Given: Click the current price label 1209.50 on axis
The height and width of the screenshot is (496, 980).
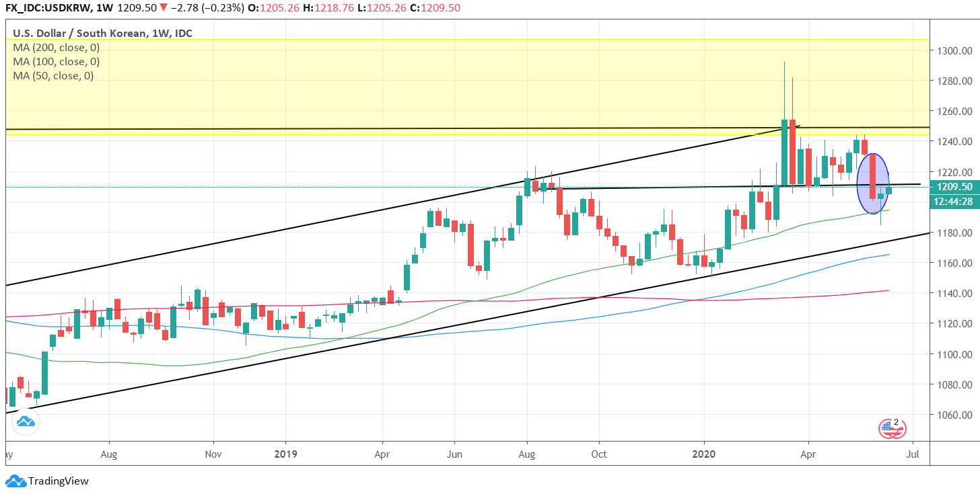Looking at the screenshot, I should point(954,187).
